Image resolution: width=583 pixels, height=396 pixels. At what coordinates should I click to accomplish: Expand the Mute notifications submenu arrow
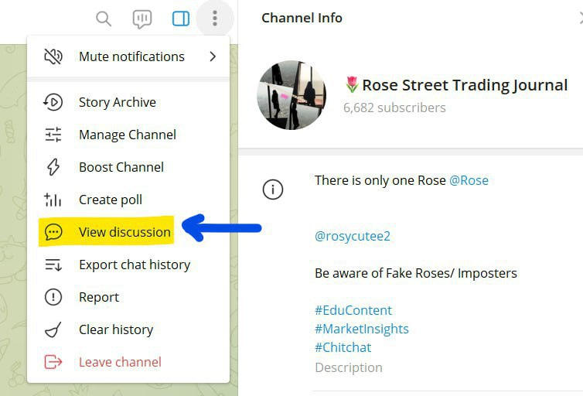pos(213,56)
